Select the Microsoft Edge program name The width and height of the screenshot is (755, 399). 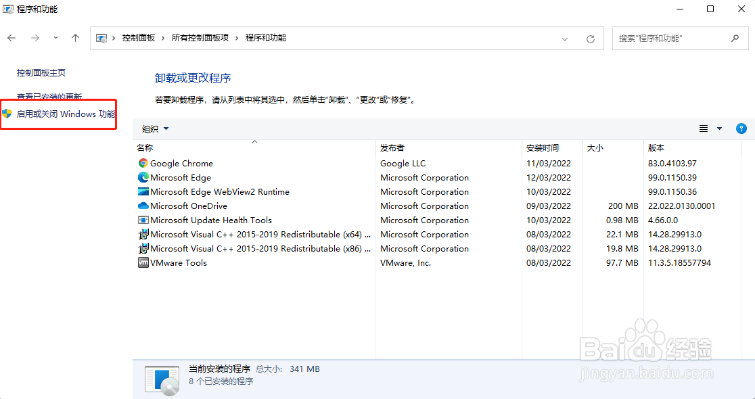tap(181, 178)
